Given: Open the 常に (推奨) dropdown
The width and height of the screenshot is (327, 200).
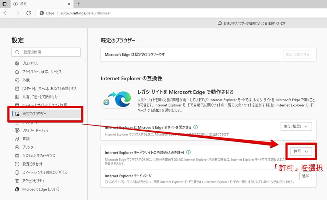Looking at the screenshot, I should pyautogui.click(x=296, y=126).
